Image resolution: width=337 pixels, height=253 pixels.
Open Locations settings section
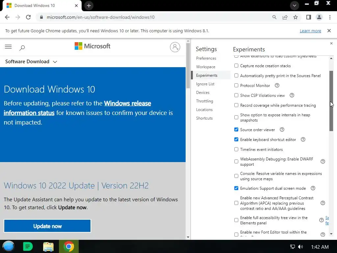coord(204,110)
